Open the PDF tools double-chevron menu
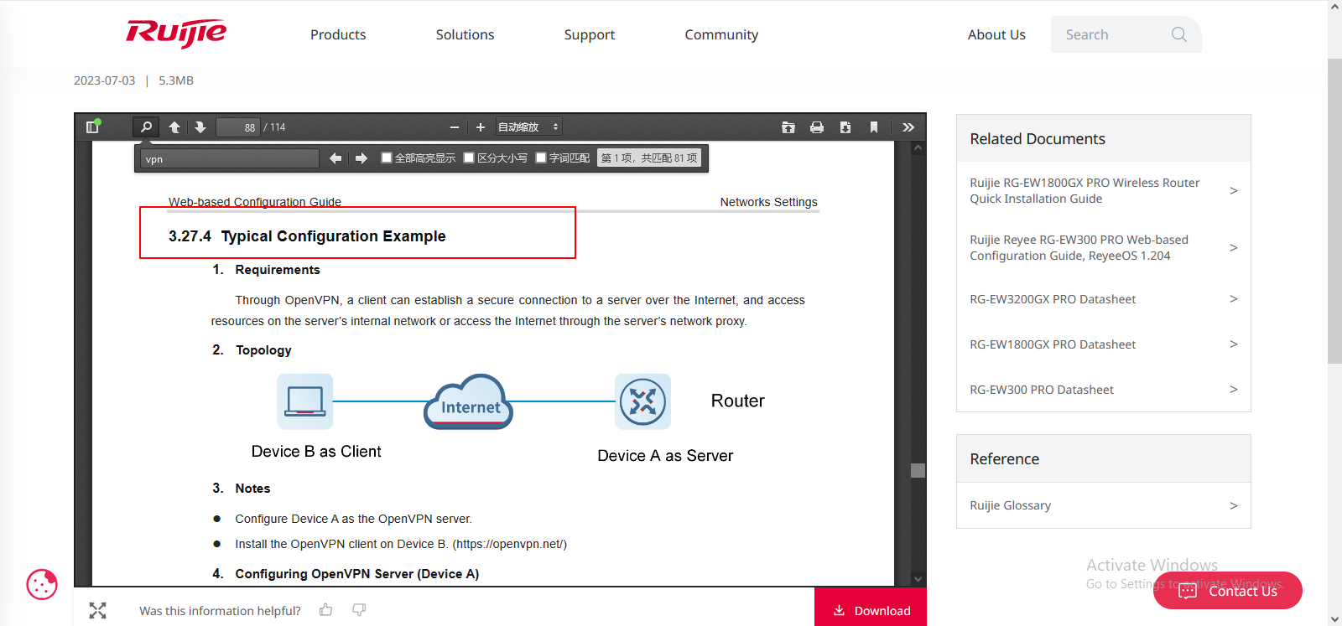 [908, 127]
